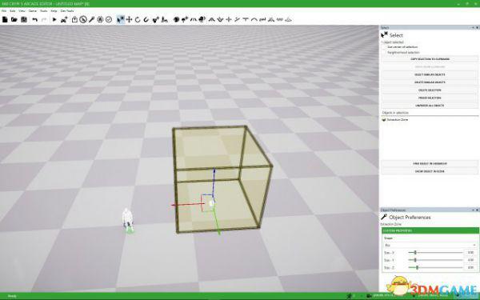Start map playtest with the play icon
This screenshot has height=300, width=480.
pyautogui.click(x=54, y=19)
